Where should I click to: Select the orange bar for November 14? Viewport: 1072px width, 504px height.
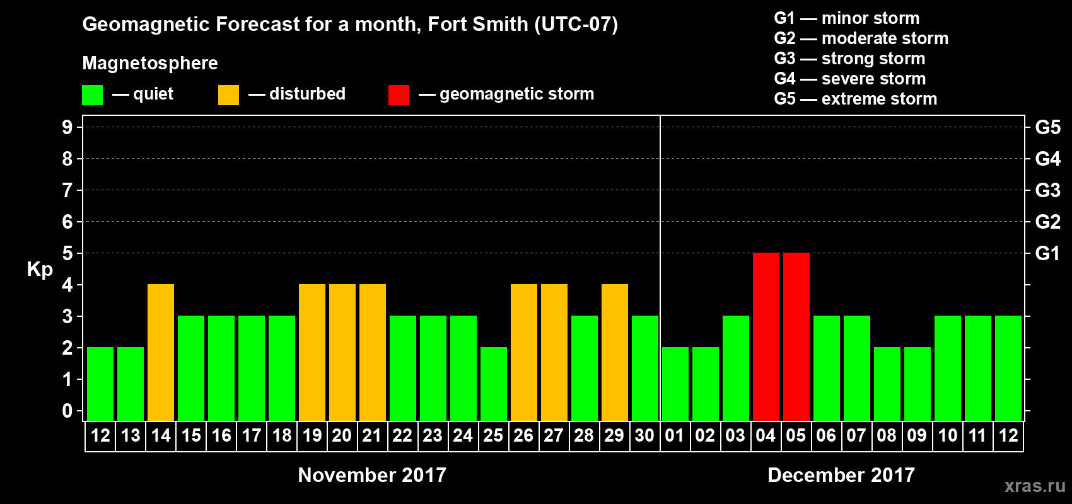point(161,353)
